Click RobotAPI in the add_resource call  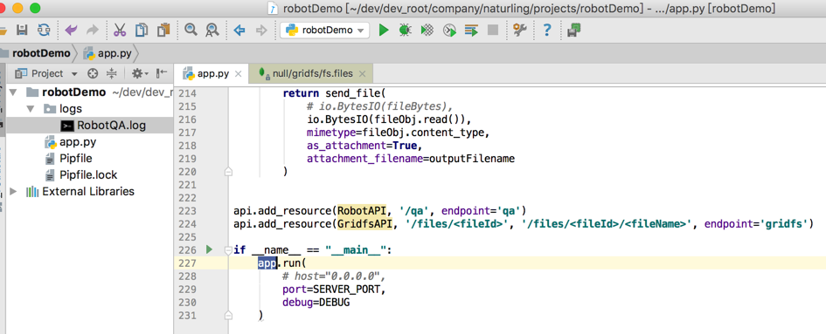coord(361,210)
